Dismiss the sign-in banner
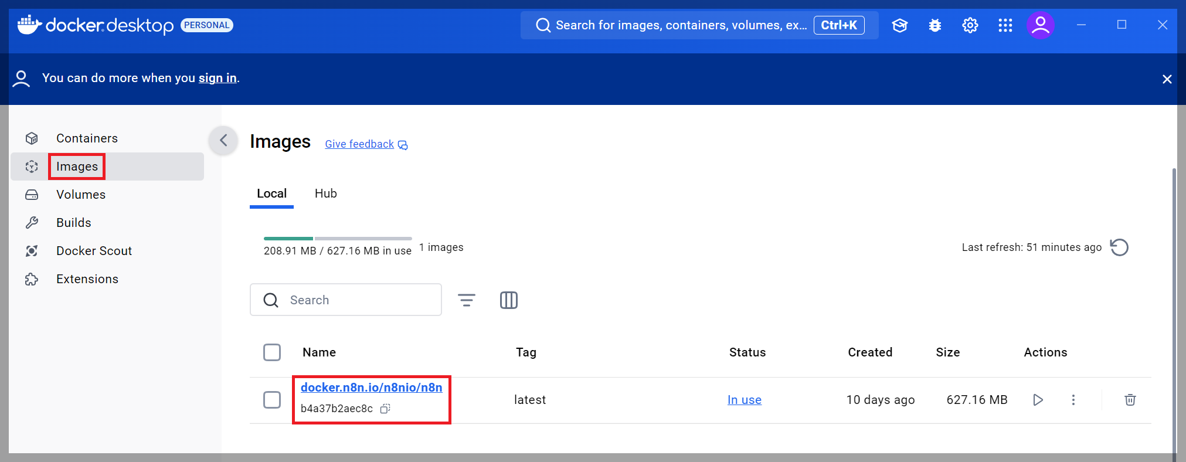 (1167, 79)
